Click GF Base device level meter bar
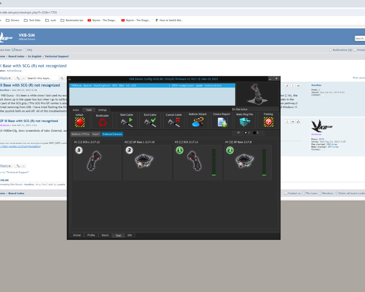This screenshot has height=292, width=365. (x=264, y=162)
